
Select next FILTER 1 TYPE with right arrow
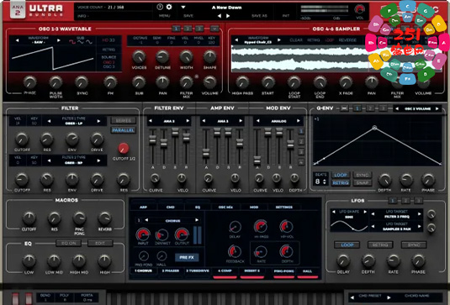pyautogui.click(x=98, y=121)
